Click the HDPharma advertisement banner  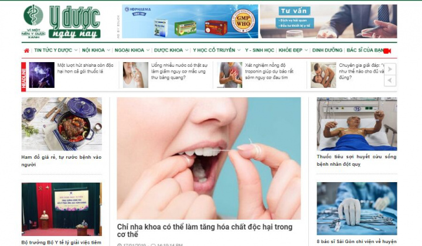pyautogui.click(x=190, y=21)
